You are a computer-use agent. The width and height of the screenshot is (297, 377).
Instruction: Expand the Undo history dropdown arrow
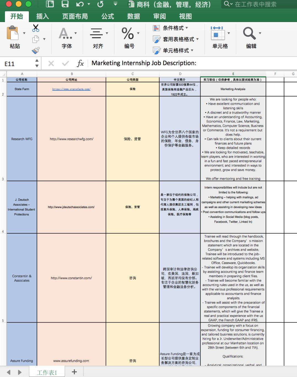89,4
